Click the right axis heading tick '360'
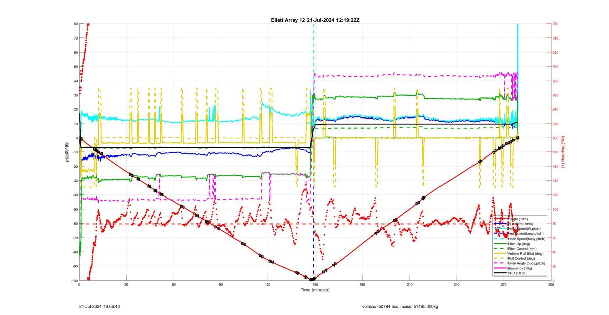Image resolution: width=609 pixels, height=315 pixels. click(556, 24)
